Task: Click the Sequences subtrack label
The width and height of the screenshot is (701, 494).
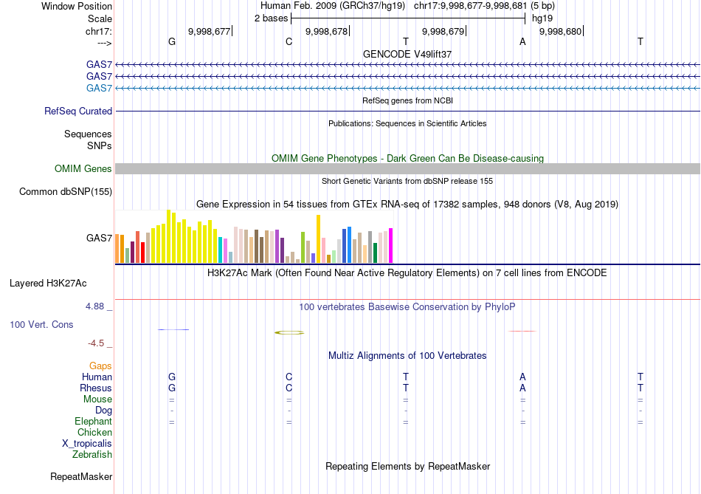Action: pos(88,134)
